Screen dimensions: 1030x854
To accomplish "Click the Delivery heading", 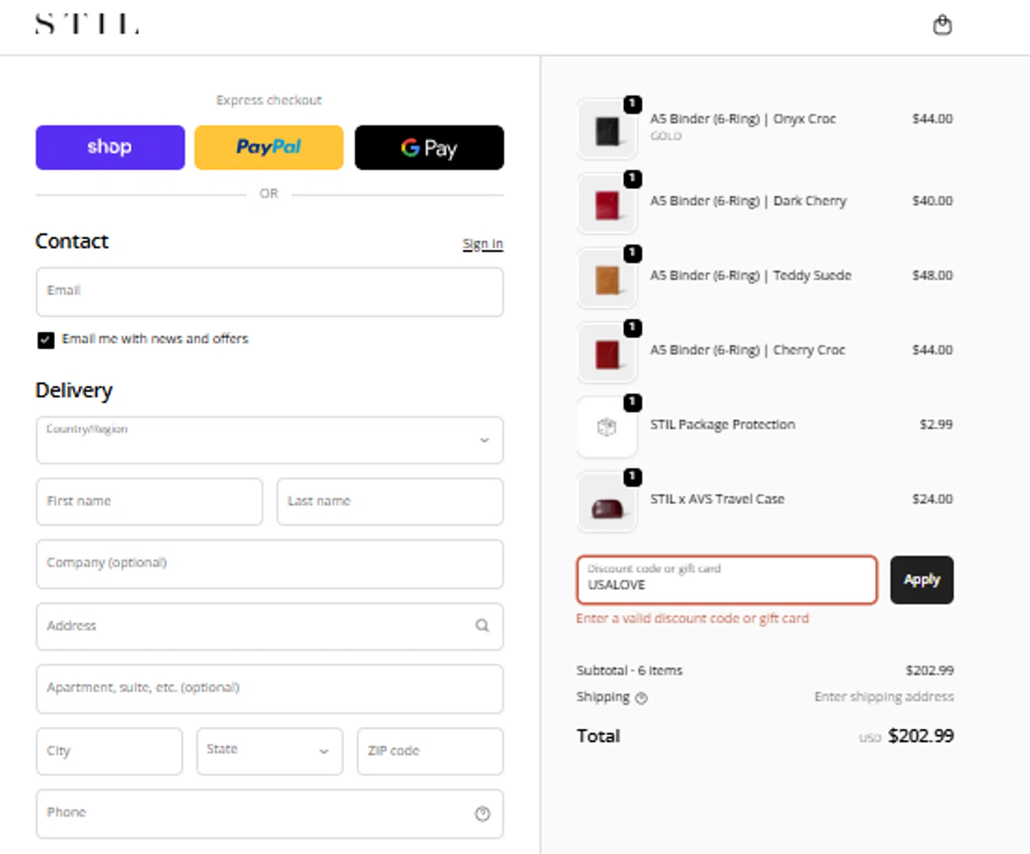I will click(73, 390).
